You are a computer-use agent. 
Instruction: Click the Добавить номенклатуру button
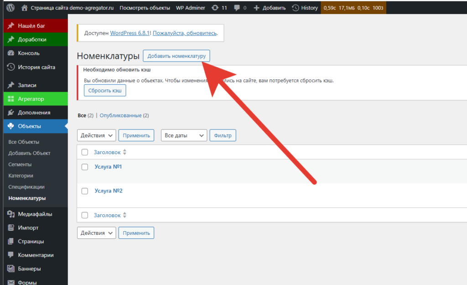176,56
